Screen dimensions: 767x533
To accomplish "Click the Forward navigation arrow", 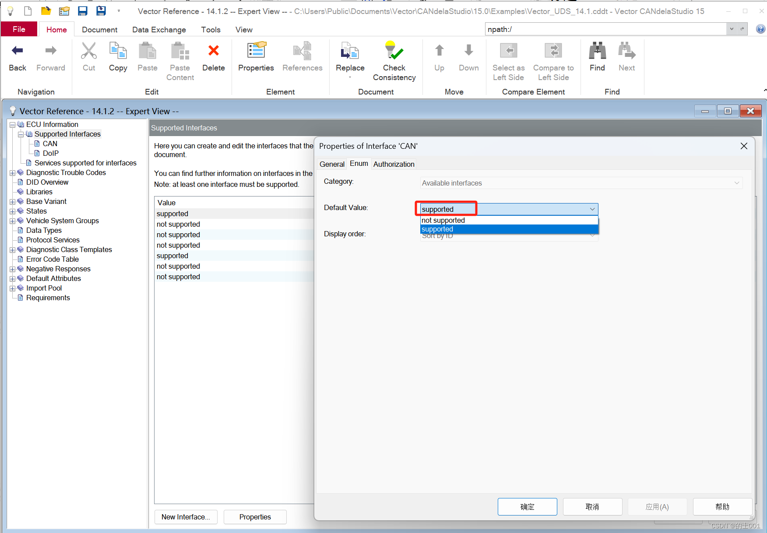I will coord(51,57).
